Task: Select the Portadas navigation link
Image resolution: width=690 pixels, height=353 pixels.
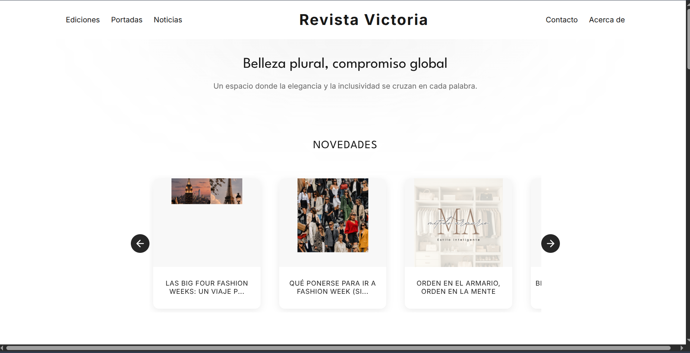Action: coord(127,20)
